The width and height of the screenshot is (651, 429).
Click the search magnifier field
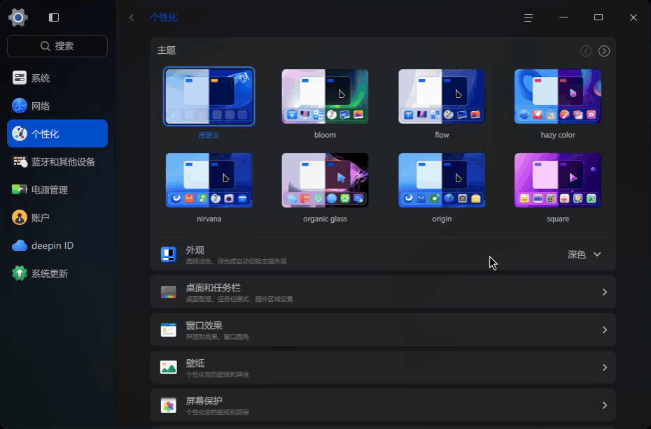tap(57, 46)
